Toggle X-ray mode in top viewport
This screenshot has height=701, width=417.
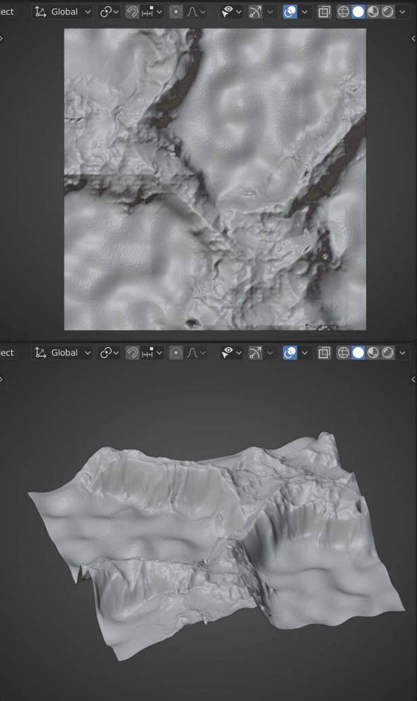324,12
